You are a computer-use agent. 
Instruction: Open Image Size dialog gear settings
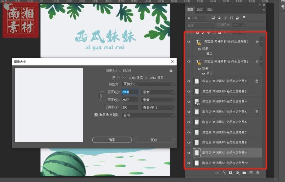[171, 71]
